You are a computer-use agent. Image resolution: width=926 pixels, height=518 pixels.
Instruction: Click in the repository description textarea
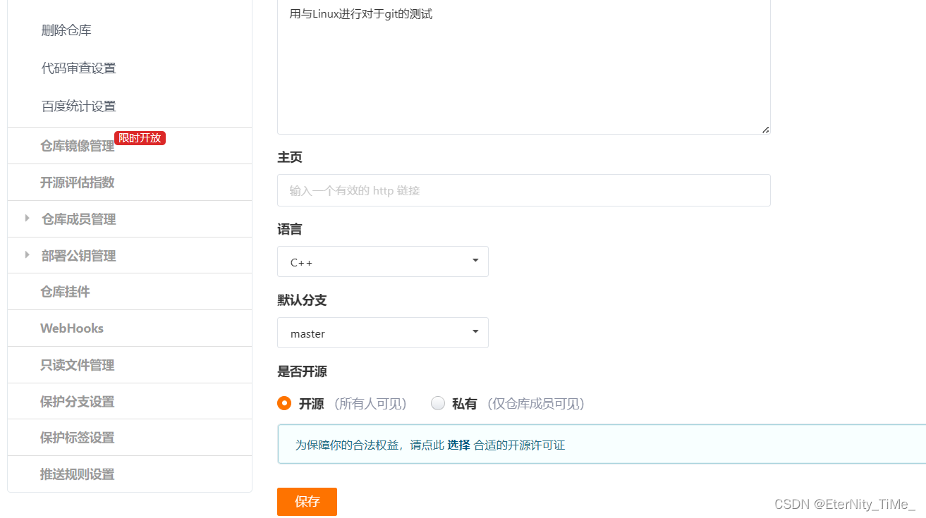[x=523, y=67]
